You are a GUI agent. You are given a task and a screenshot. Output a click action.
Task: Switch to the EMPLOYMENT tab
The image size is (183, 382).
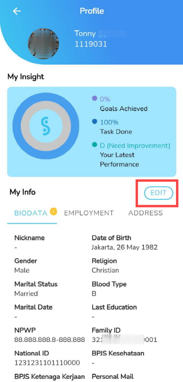89,213
